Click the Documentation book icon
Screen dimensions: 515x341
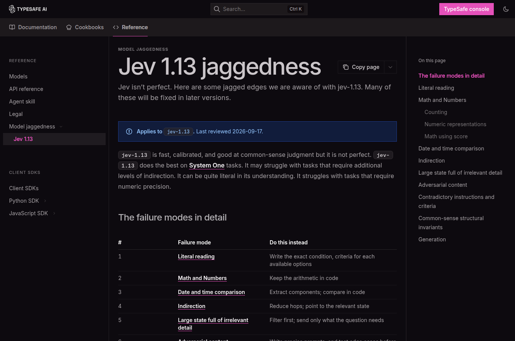coord(12,27)
